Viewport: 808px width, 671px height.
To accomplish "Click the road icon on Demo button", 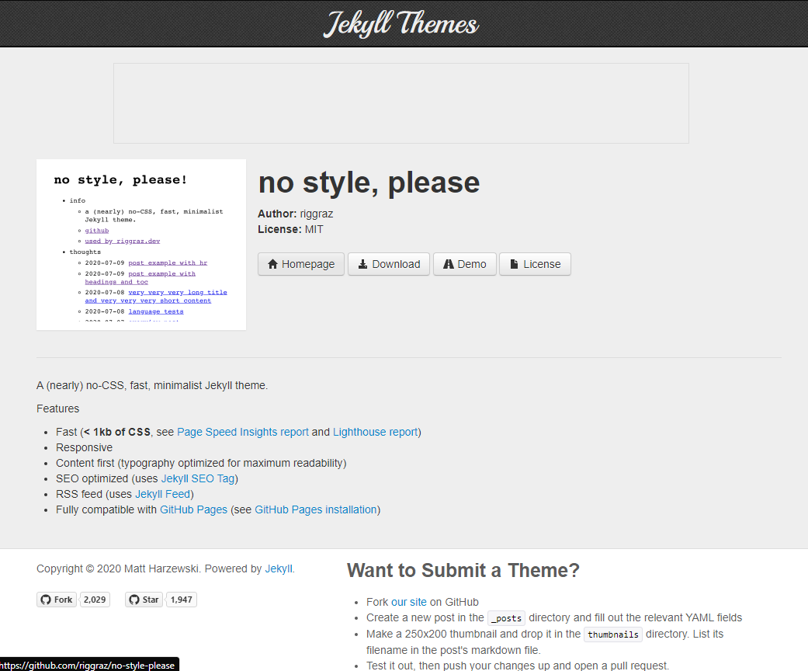I will click(449, 264).
